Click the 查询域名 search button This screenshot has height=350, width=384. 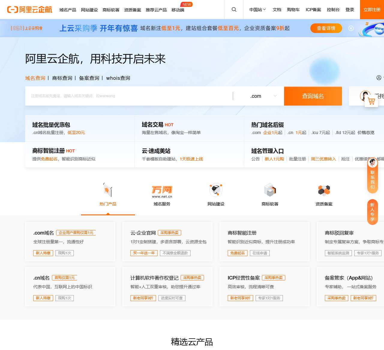[313, 96]
